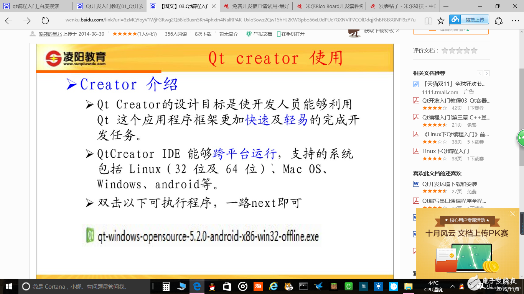The width and height of the screenshot is (524, 294).
Task: Open the Windows Start menu
Action: click(9, 286)
